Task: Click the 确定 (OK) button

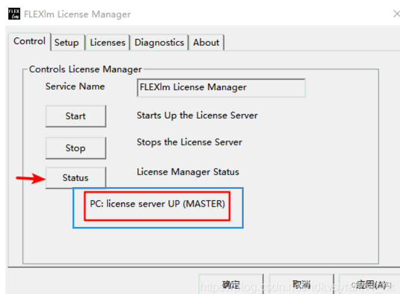Action: point(231,284)
